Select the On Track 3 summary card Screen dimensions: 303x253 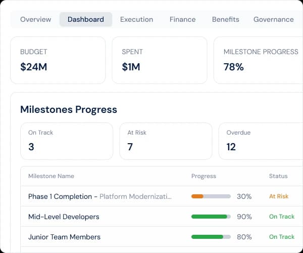67,141
